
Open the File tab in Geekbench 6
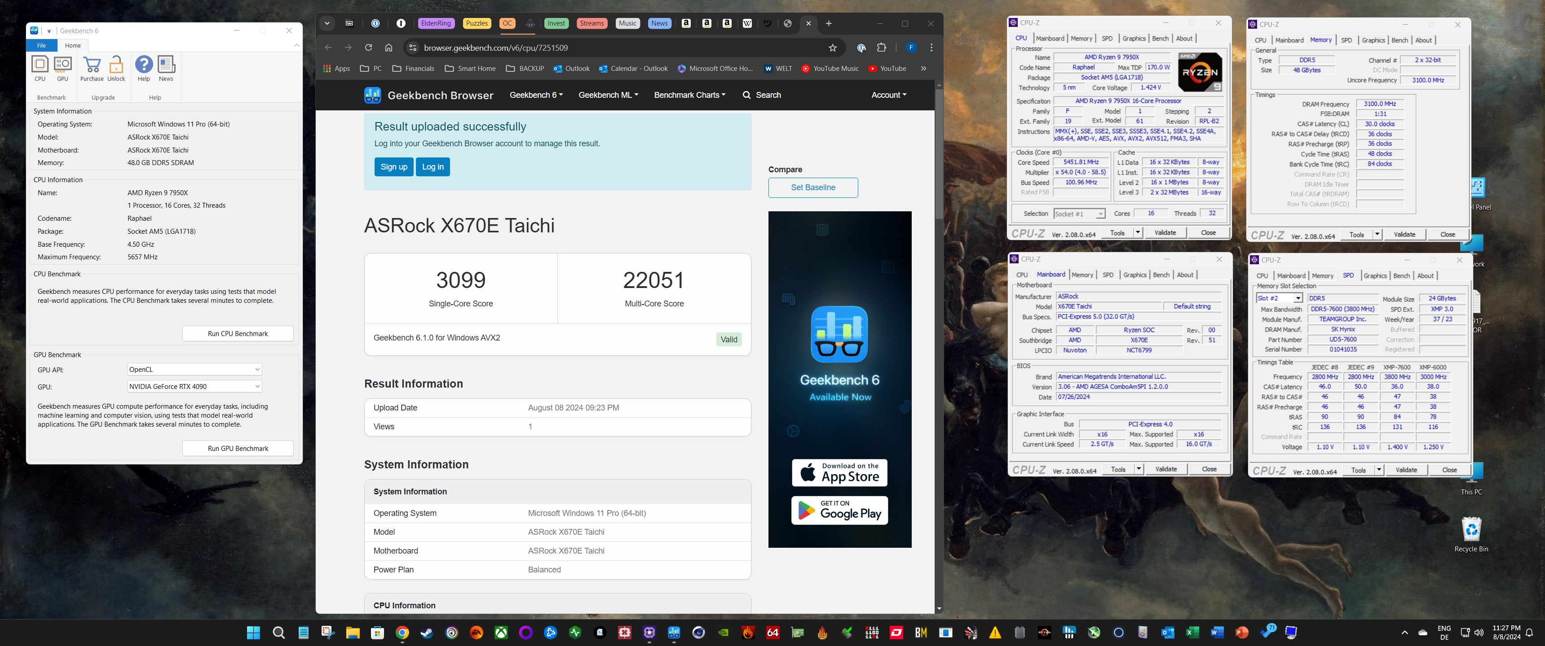click(41, 46)
